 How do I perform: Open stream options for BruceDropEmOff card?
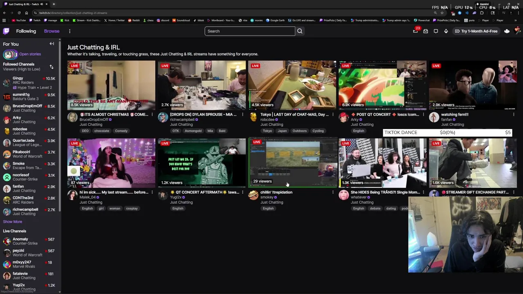(x=152, y=115)
